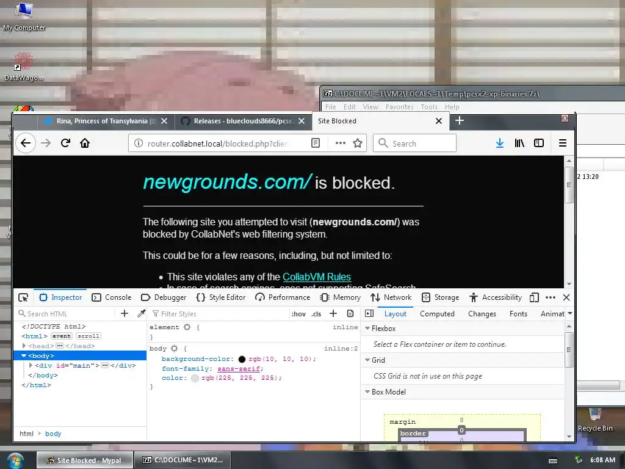Close the Site Blocked tab

coord(438,121)
